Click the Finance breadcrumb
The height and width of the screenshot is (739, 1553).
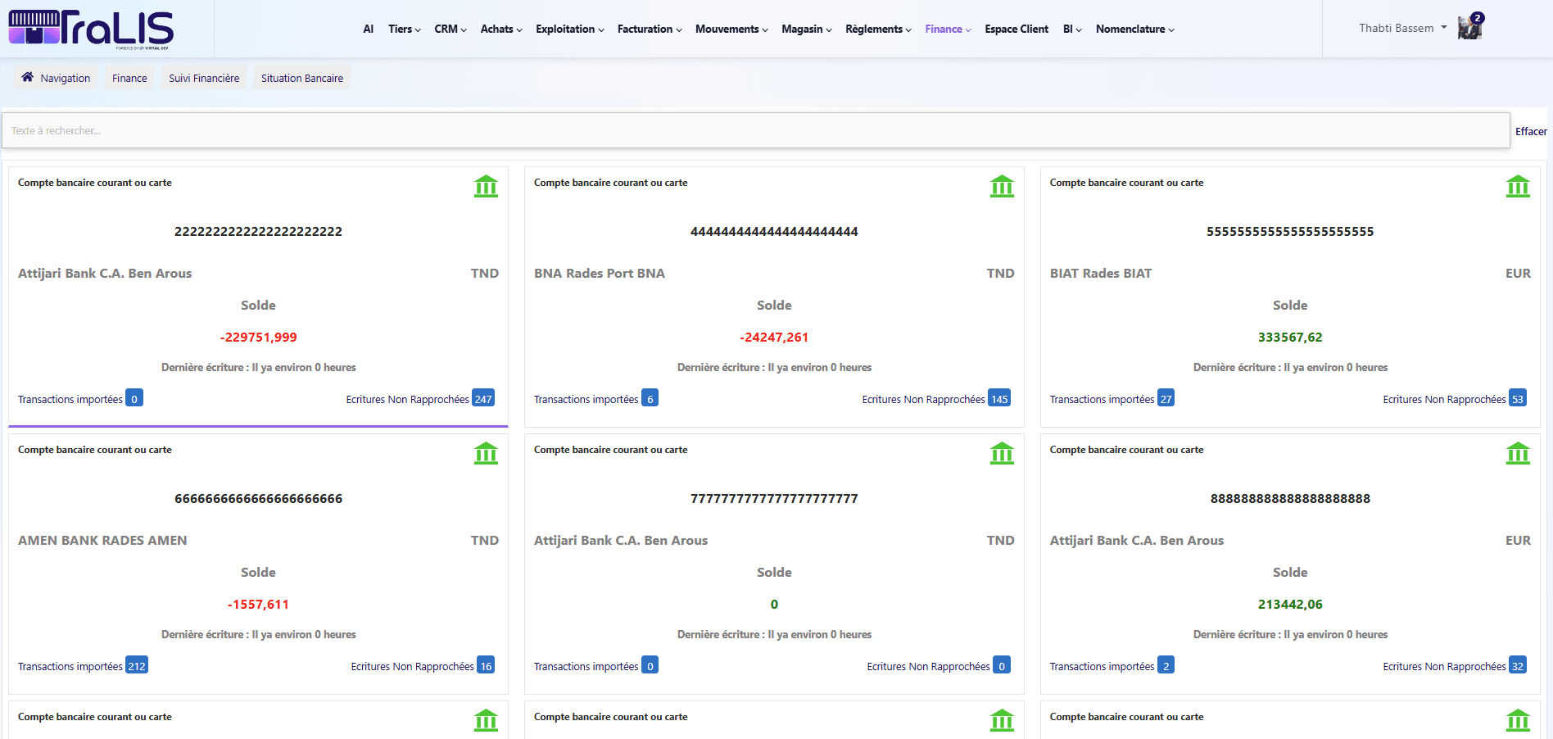click(129, 78)
